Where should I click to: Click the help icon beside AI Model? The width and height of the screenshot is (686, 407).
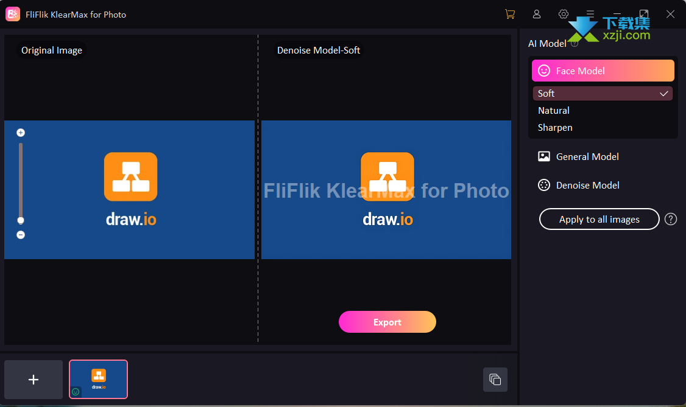(x=575, y=44)
